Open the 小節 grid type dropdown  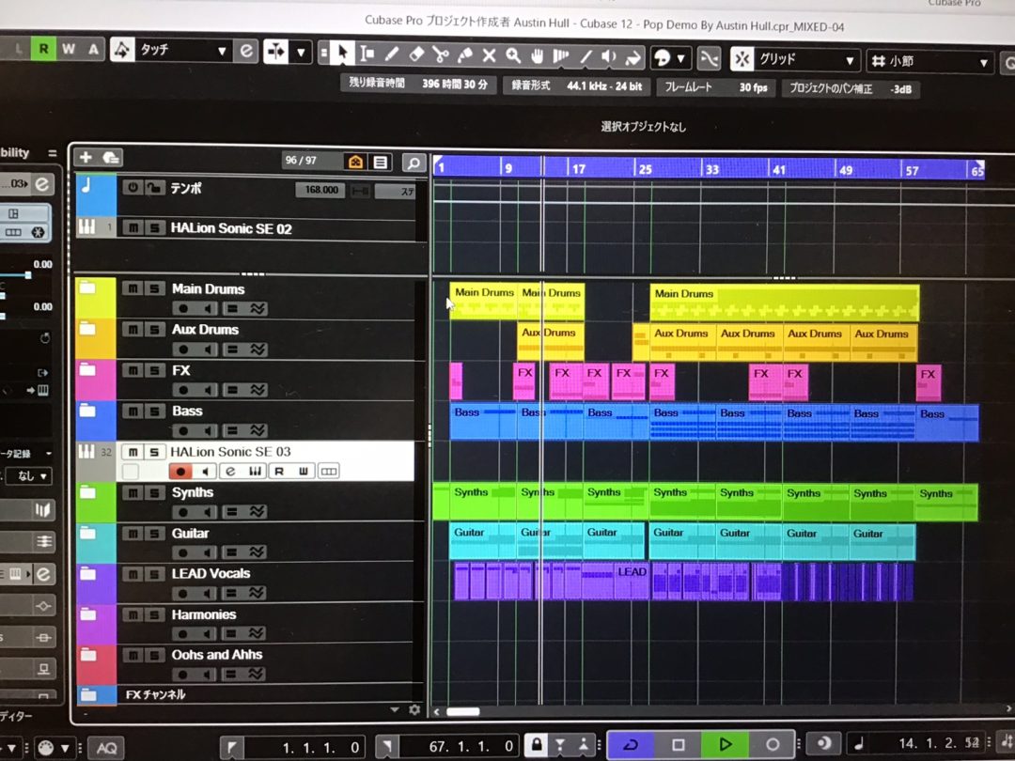point(929,62)
